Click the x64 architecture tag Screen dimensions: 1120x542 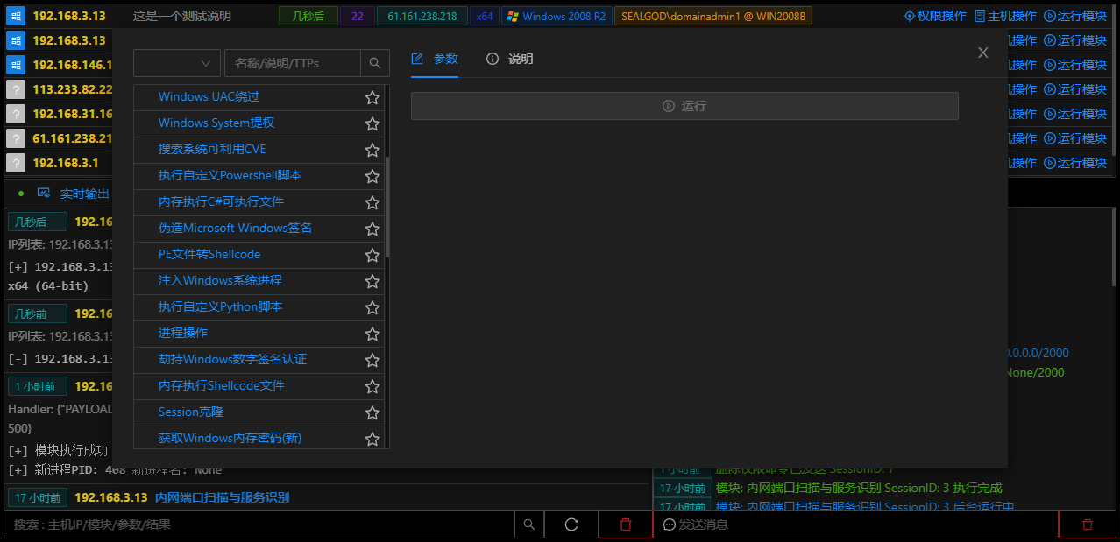pos(485,16)
